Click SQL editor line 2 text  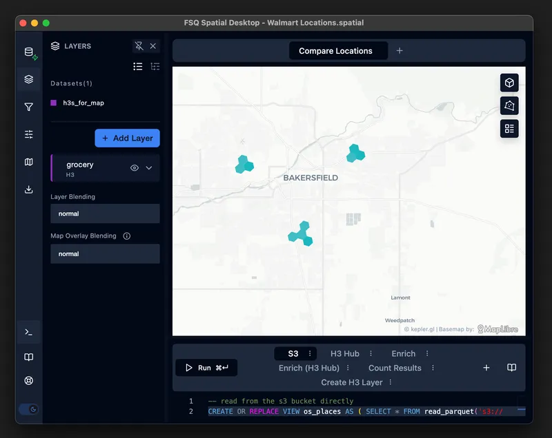coord(355,411)
